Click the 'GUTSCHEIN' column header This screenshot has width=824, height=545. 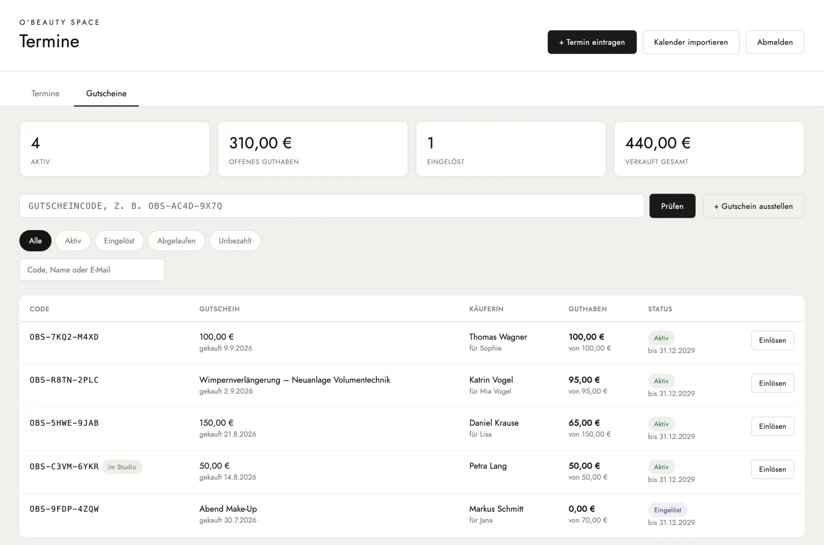(219, 309)
